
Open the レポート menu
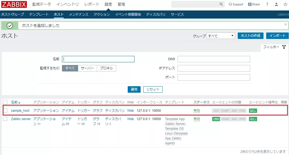tap(92, 4)
